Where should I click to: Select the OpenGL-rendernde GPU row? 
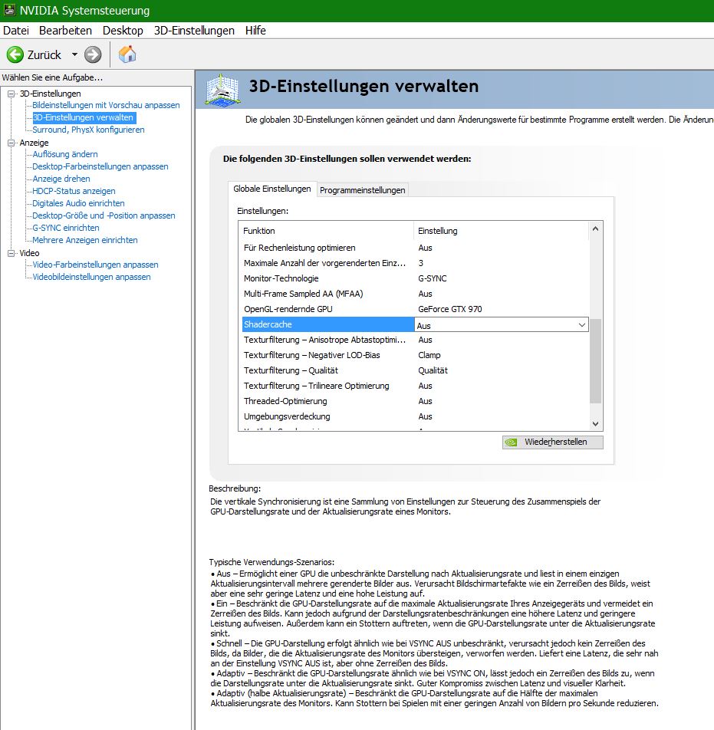pos(415,309)
